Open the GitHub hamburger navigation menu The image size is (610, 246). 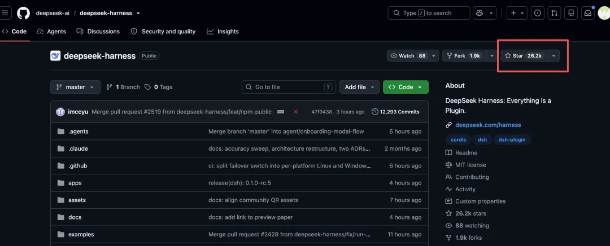[x=5, y=13]
